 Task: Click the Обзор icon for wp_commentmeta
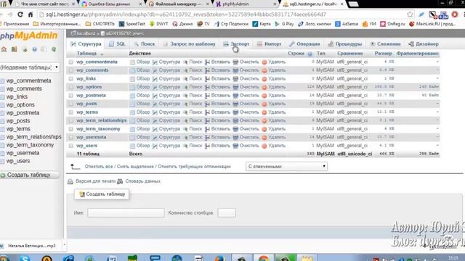132,62
